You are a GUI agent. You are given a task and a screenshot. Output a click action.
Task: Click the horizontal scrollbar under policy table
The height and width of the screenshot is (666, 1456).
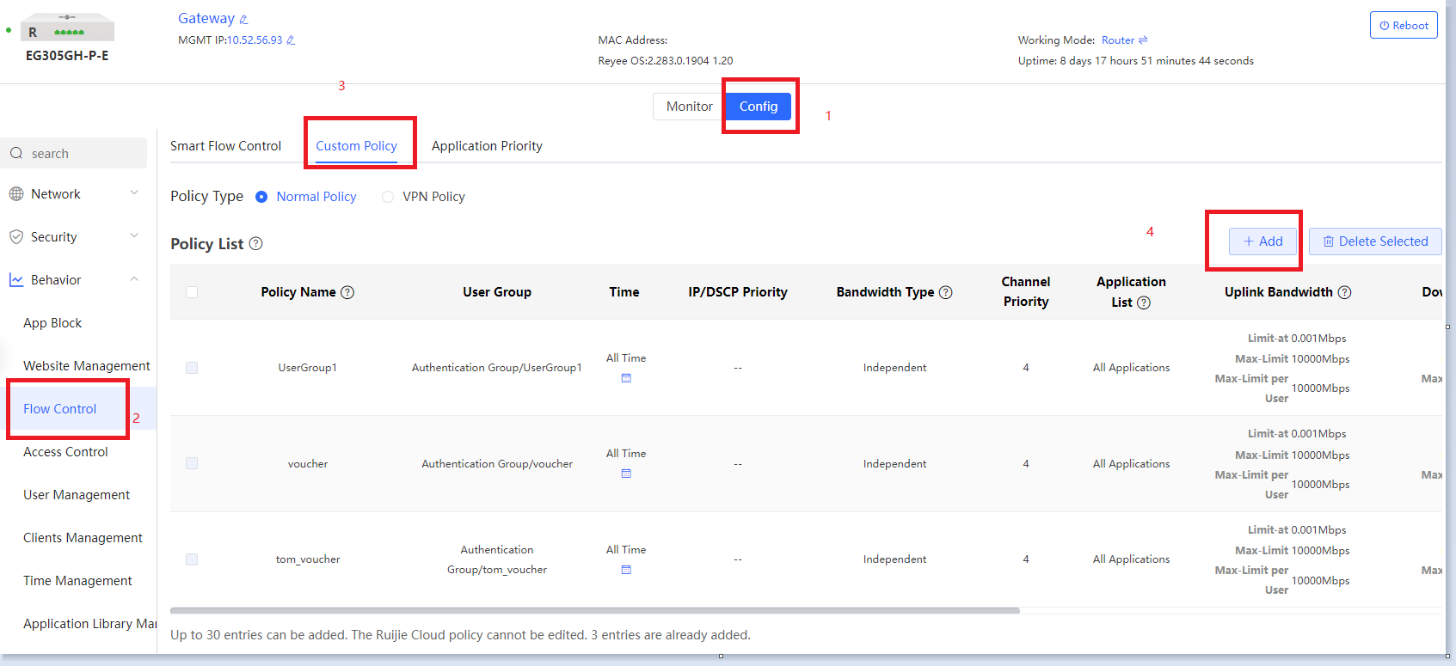point(594,611)
